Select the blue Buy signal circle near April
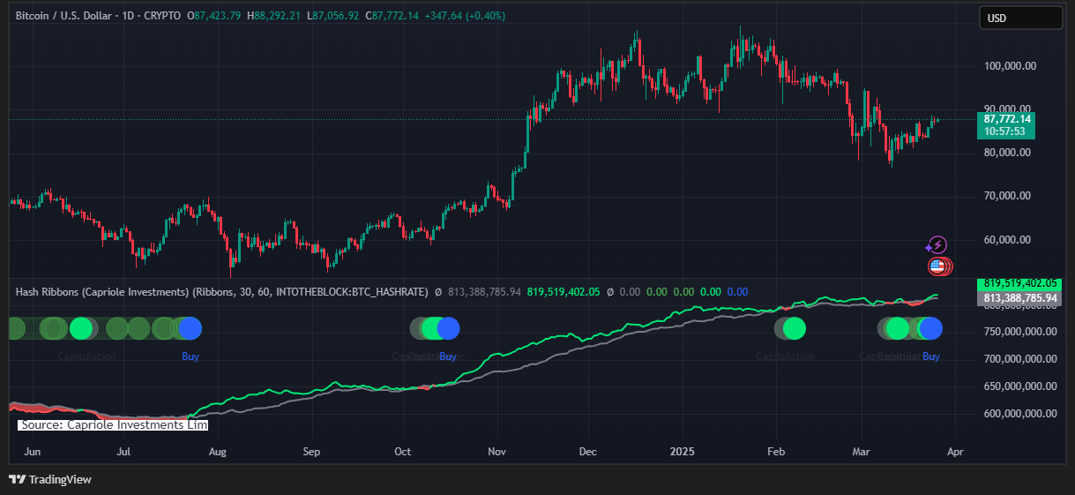This screenshot has height=495, width=1075. point(931,329)
